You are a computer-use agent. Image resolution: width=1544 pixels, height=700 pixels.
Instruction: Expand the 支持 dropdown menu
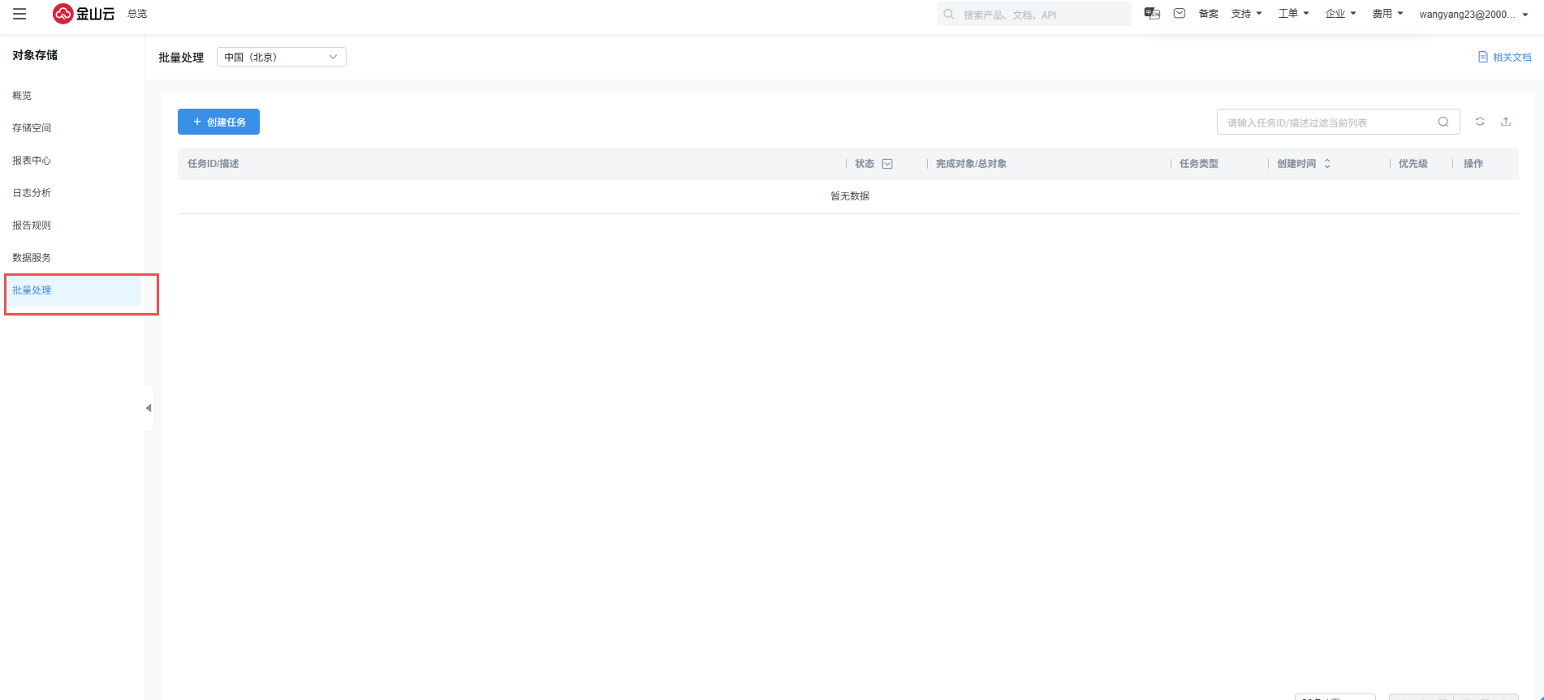click(1246, 14)
